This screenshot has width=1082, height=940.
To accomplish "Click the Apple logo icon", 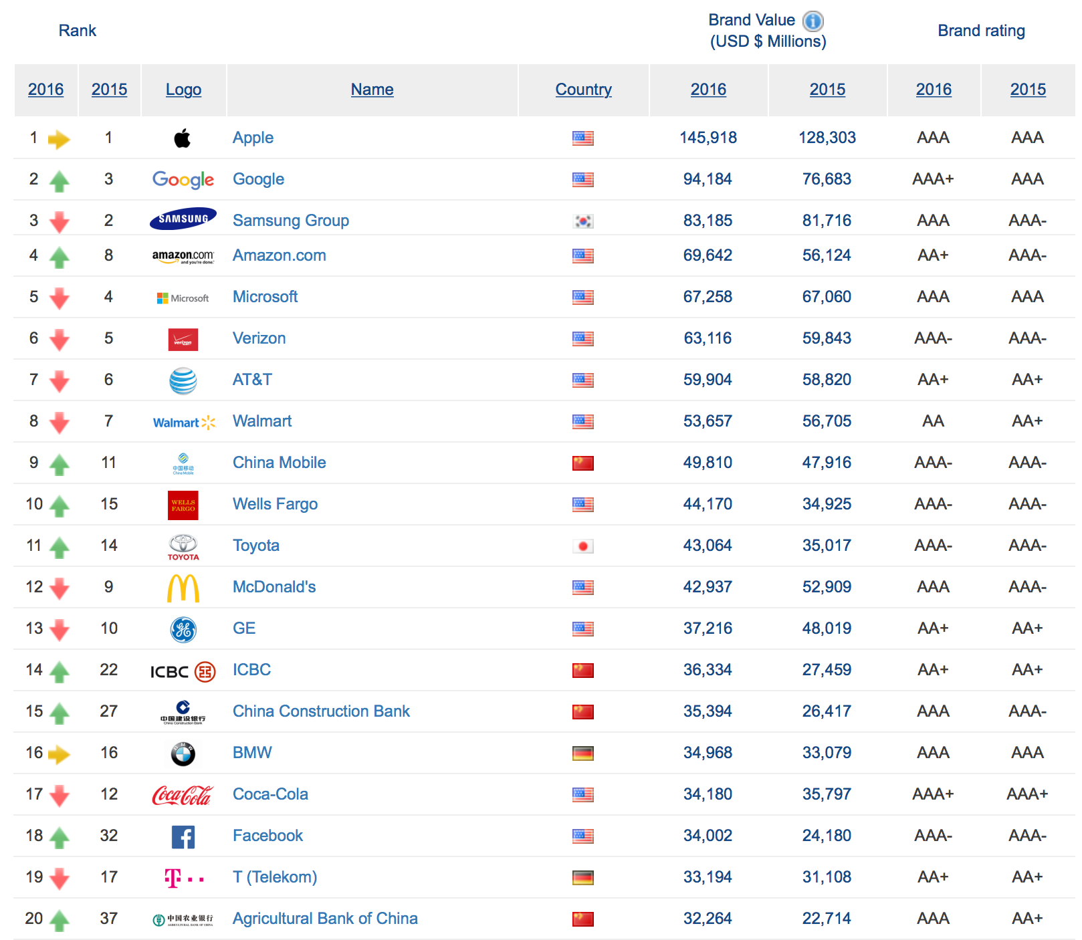I will [x=183, y=138].
